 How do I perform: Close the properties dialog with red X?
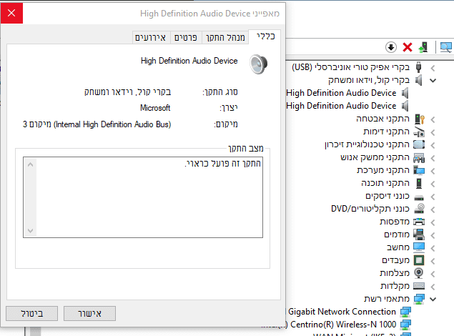[x=11, y=13]
